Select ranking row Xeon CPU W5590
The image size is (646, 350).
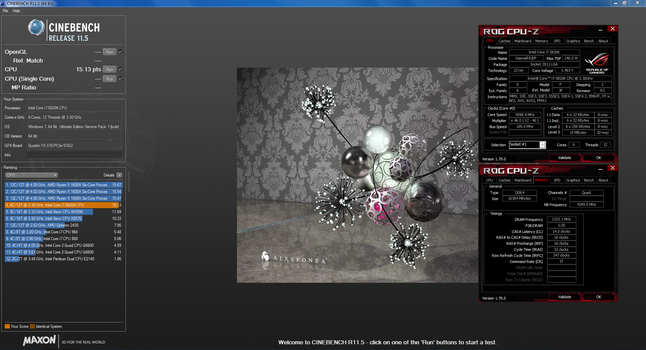point(64,212)
